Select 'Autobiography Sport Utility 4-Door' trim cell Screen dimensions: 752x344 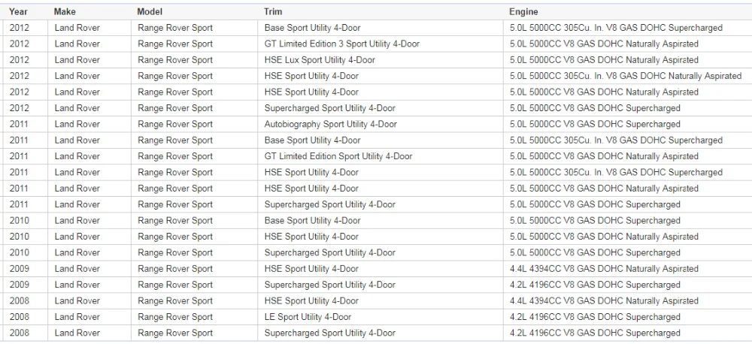pos(330,124)
